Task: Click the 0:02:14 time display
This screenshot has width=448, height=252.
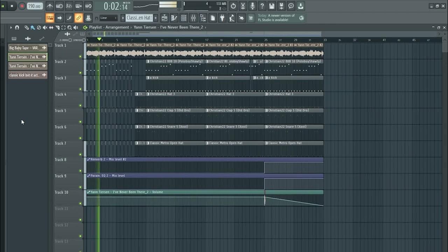Action: (116, 6)
